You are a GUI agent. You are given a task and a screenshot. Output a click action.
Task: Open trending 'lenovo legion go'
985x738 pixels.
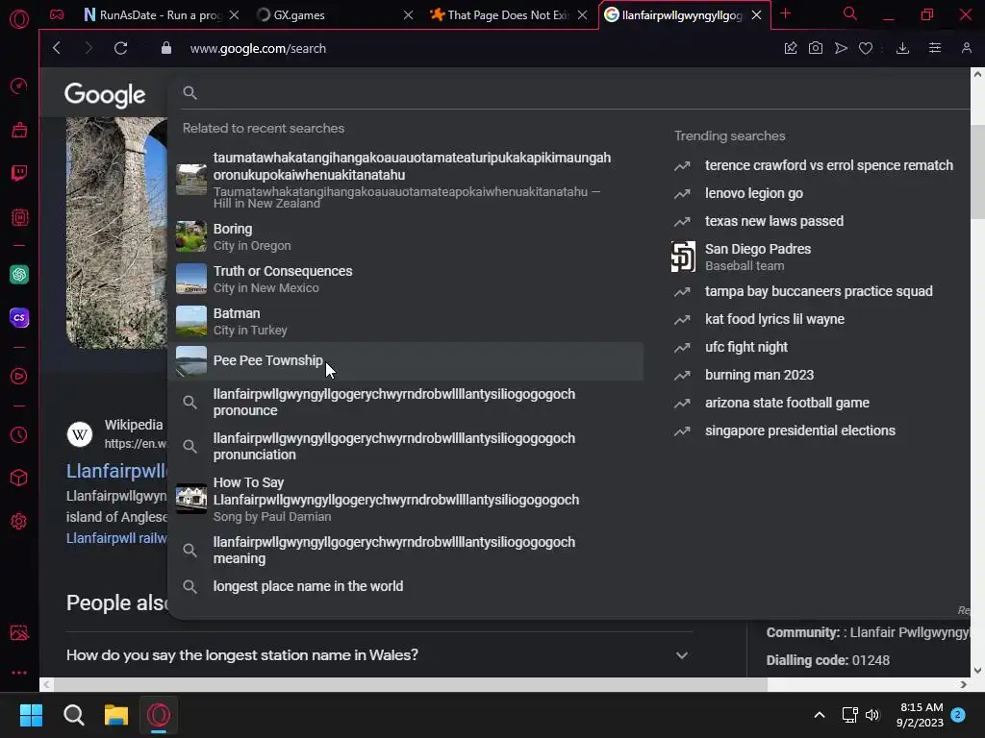tap(754, 193)
